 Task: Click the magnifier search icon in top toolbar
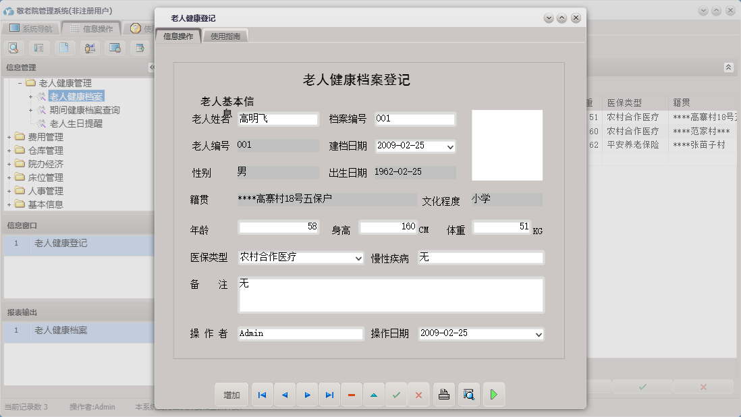click(13, 47)
